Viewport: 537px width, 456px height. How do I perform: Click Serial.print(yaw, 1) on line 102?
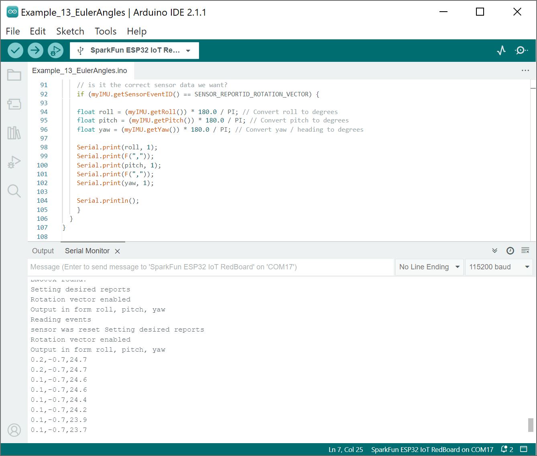115,183
